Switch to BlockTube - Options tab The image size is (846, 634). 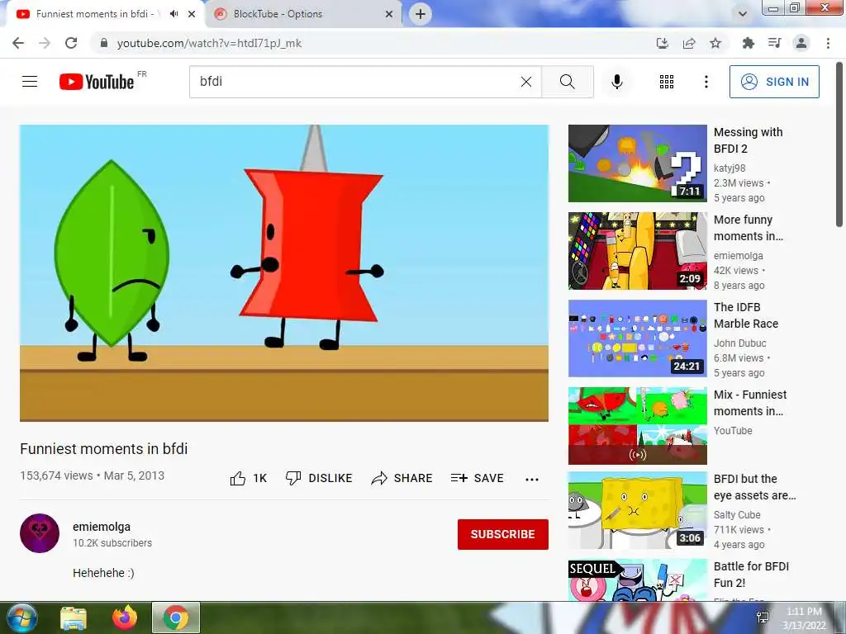[x=304, y=14]
